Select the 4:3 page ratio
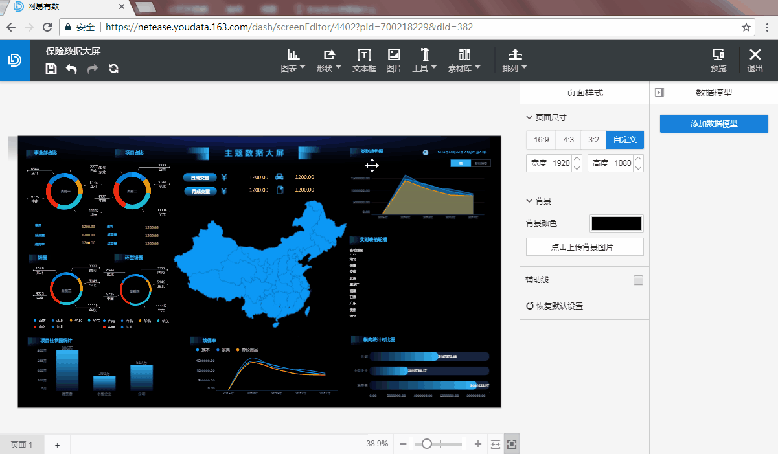Viewport: 778px width, 454px height. [568, 140]
